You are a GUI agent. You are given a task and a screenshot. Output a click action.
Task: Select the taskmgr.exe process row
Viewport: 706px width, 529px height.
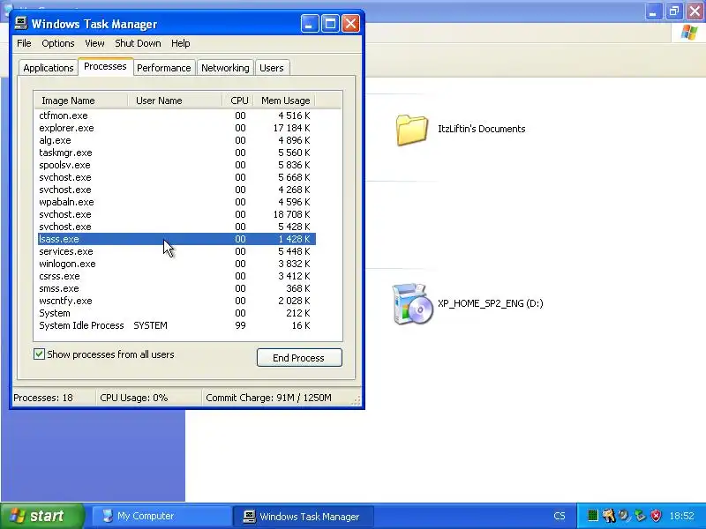tap(176, 153)
